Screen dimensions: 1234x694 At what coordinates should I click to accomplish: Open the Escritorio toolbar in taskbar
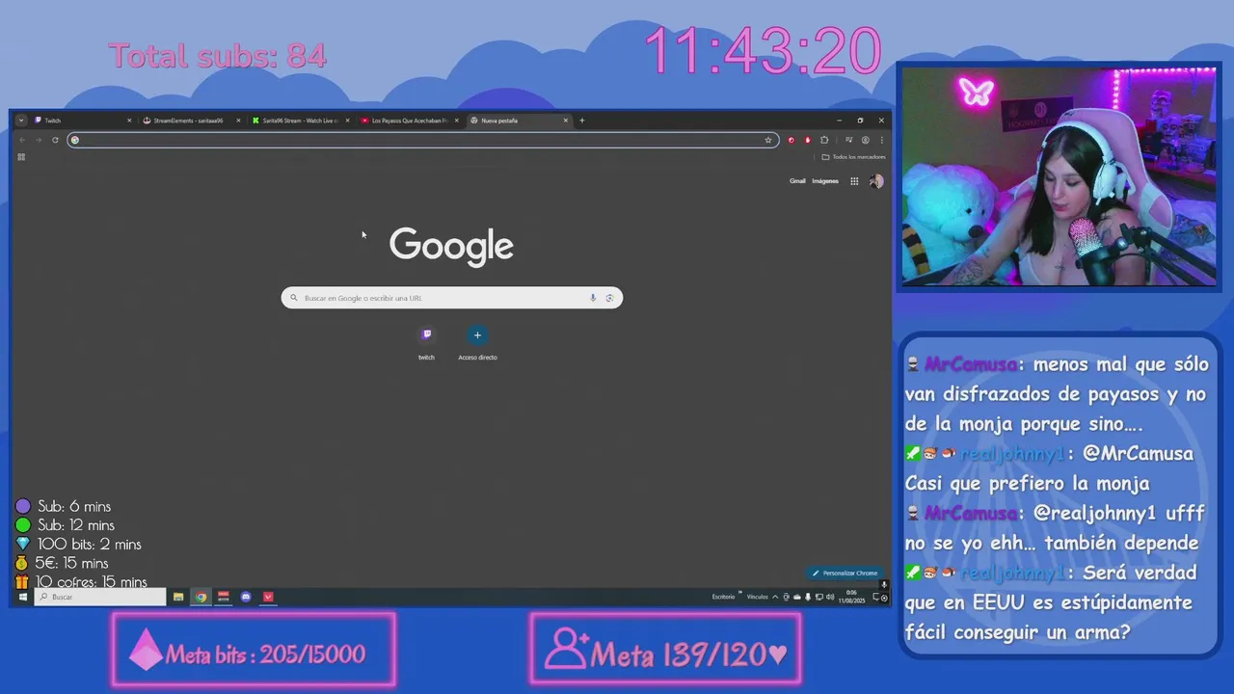(x=723, y=597)
